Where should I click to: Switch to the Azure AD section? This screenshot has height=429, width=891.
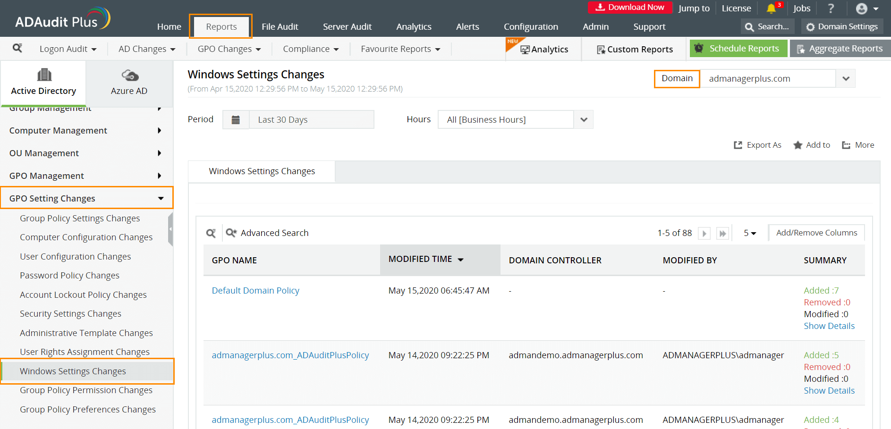[129, 83]
